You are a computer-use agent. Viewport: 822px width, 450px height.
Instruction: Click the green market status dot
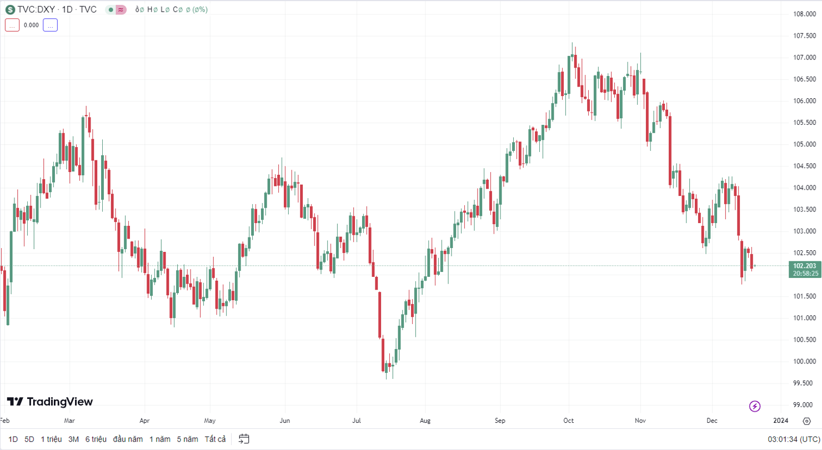point(111,9)
